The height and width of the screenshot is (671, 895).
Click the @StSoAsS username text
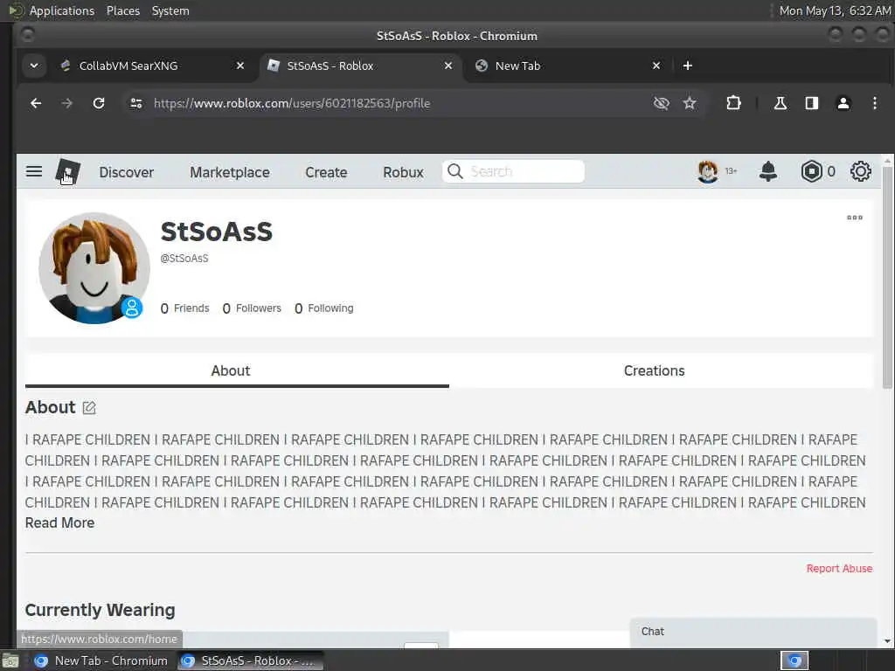(x=184, y=259)
